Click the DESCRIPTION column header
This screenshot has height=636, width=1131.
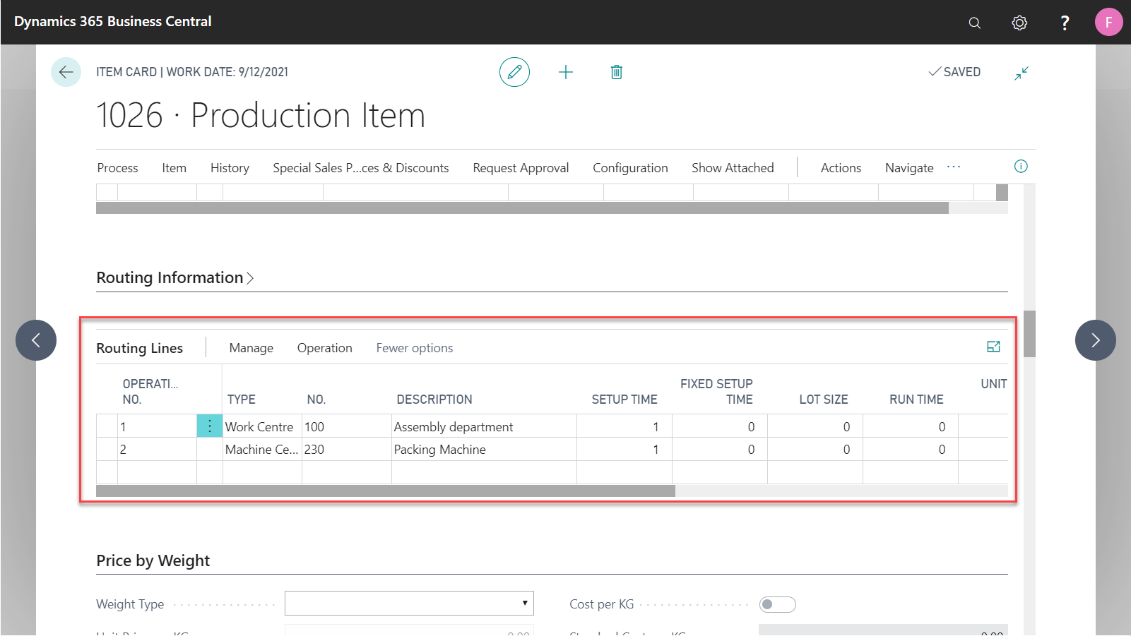[x=434, y=400]
